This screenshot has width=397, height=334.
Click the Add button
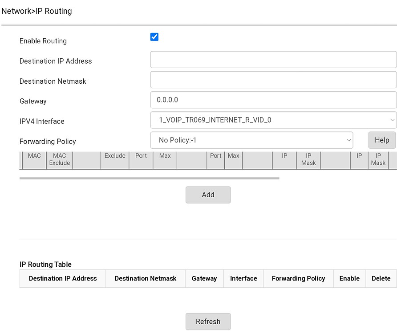(208, 195)
